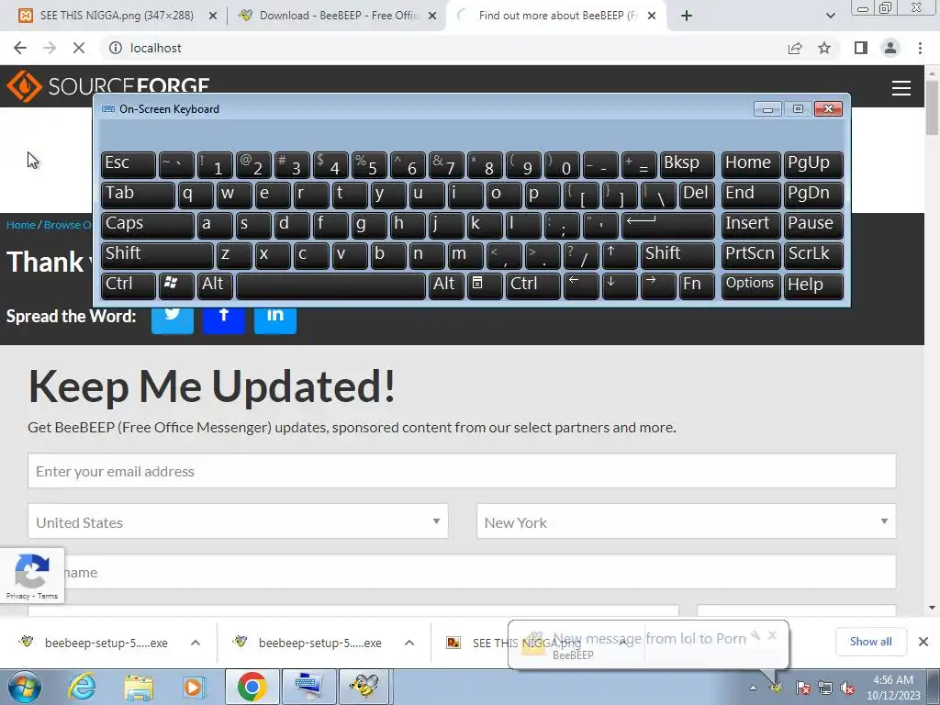Click the right arrow key on keyboard
Screen dimensions: 940x705
pos(657,285)
